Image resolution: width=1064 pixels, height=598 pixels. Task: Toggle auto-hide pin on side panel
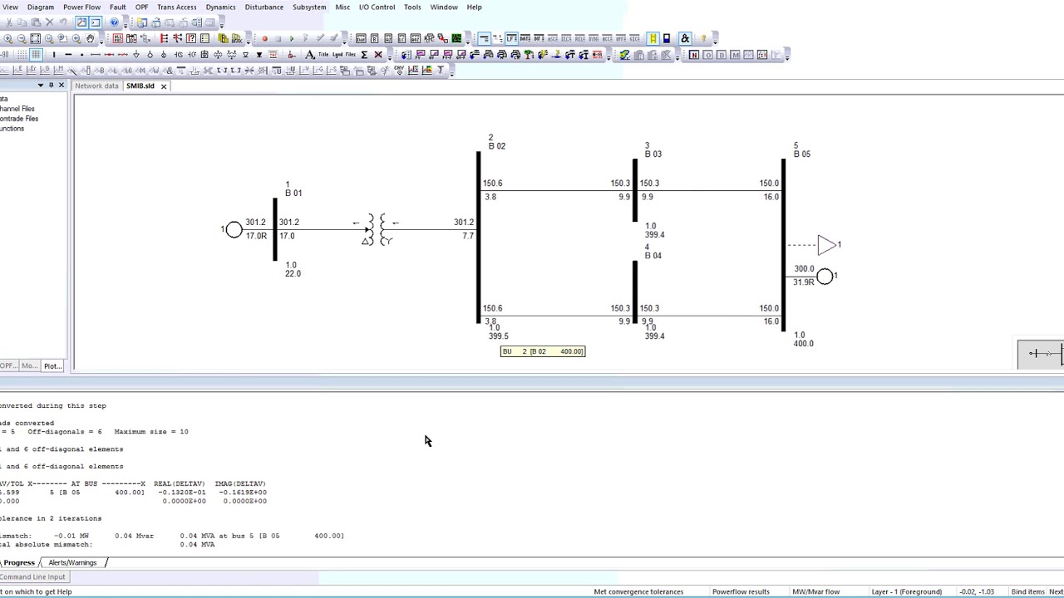(x=51, y=85)
